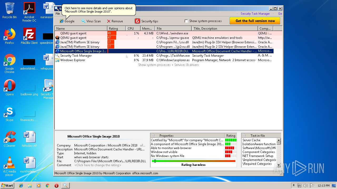This screenshot has width=337, height=189.
Task: Click the Window not visible property
Action: [164, 152]
